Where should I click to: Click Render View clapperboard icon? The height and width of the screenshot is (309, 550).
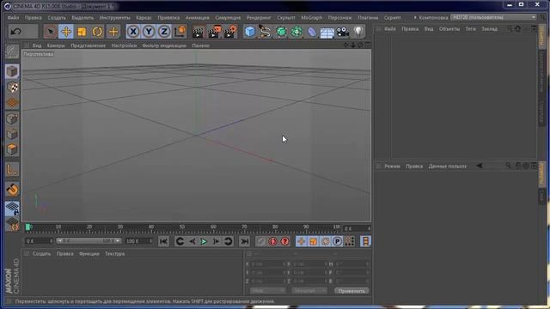(199, 32)
